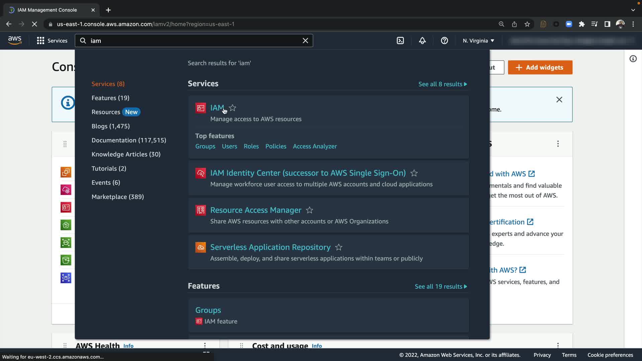Viewport: 642px width, 361px height.
Task: Star the Resource Access Manager service
Action: point(310,210)
